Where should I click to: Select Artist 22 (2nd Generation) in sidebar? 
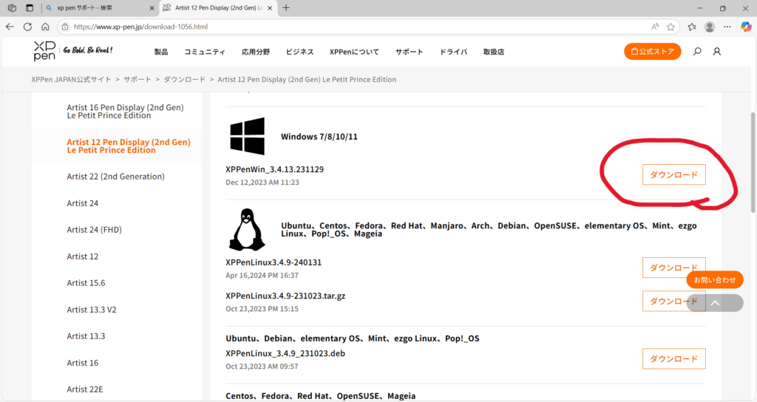[116, 177]
